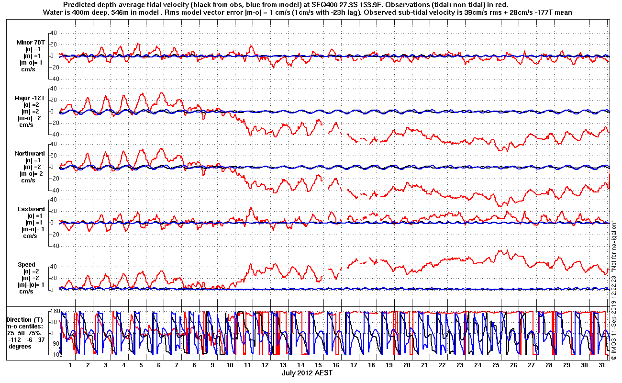Click day '26' on the date axis
This screenshot has width=622, height=383.
(513, 365)
